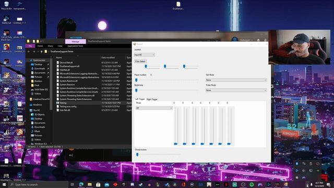The height and width of the screenshot is (188, 334).
Task: Open the Home ribbon tab in Explorer
Action: tap(40, 46)
